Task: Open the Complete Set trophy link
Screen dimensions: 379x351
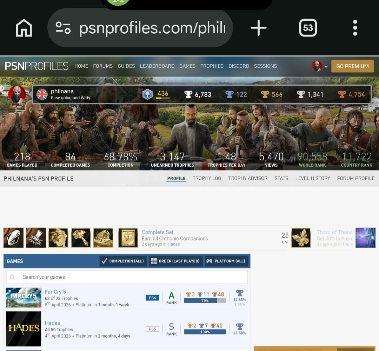Action: (157, 232)
